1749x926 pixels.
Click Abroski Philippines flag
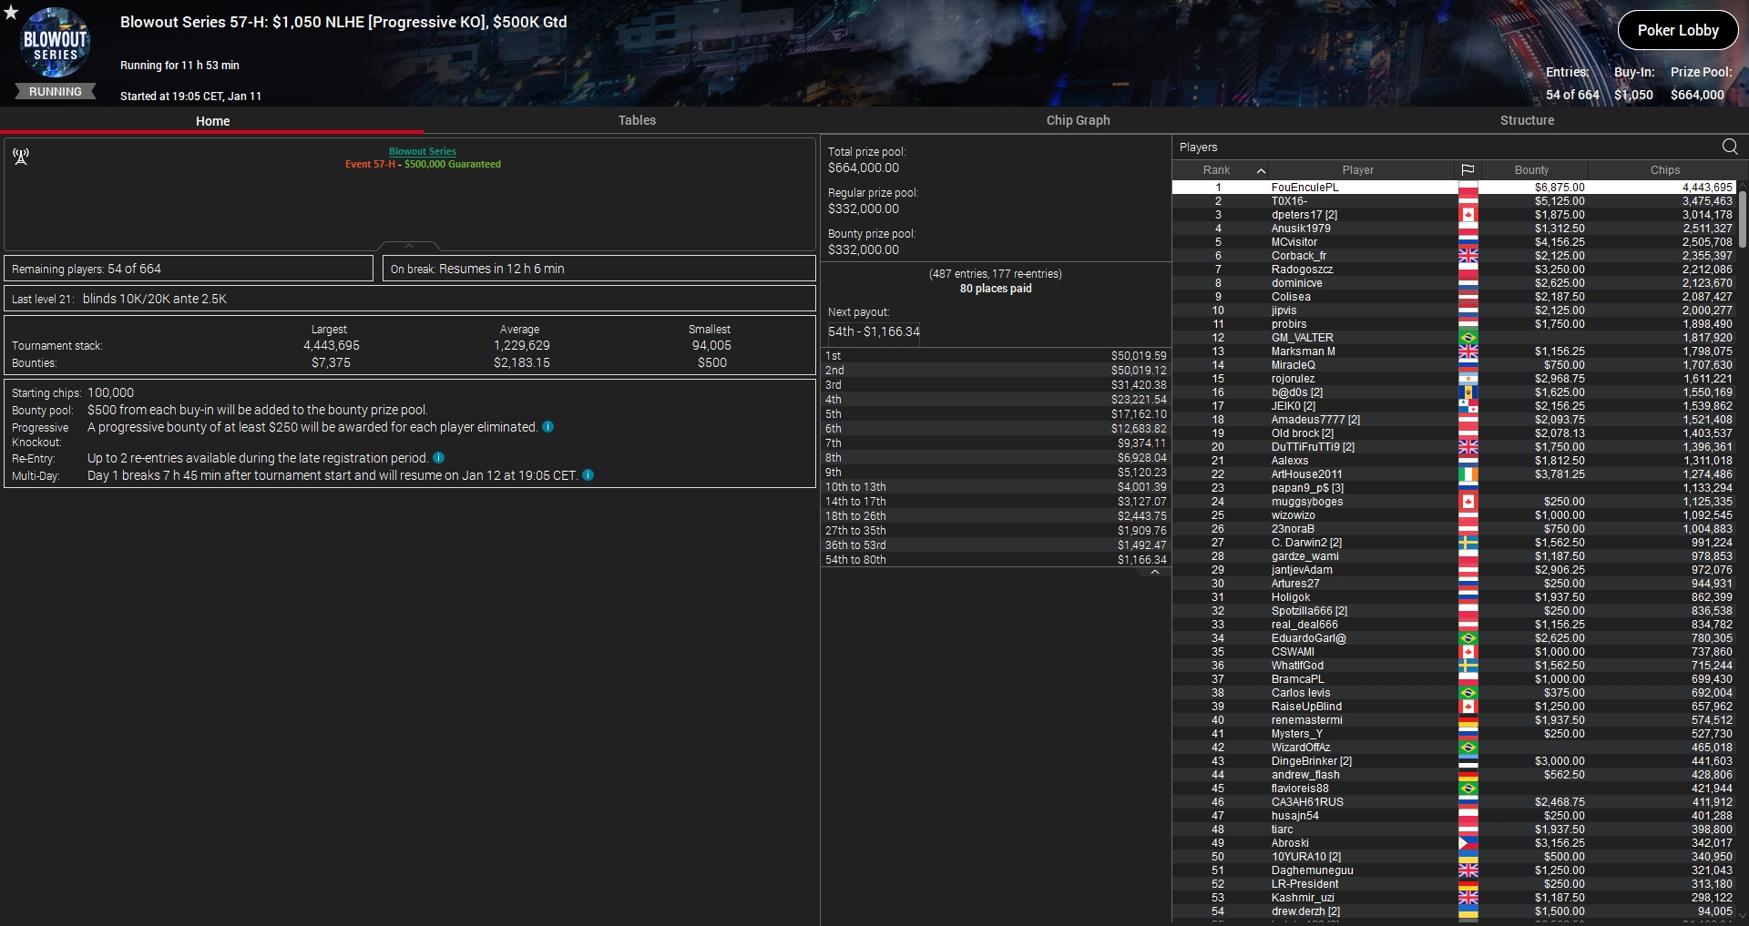(1468, 843)
